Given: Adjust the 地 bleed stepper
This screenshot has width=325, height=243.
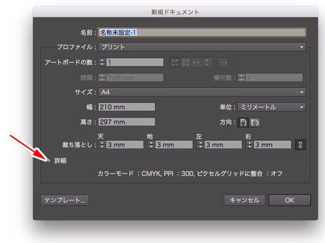Looking at the screenshot, I should coord(151,145).
